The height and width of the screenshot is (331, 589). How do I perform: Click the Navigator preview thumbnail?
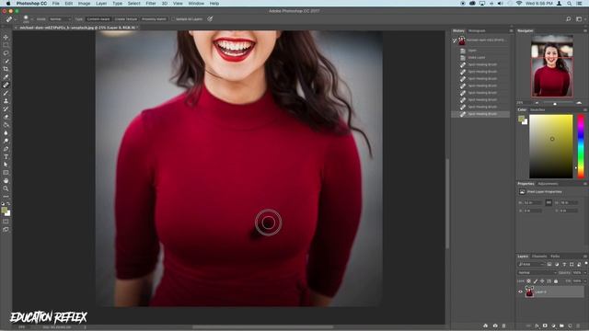click(x=552, y=65)
